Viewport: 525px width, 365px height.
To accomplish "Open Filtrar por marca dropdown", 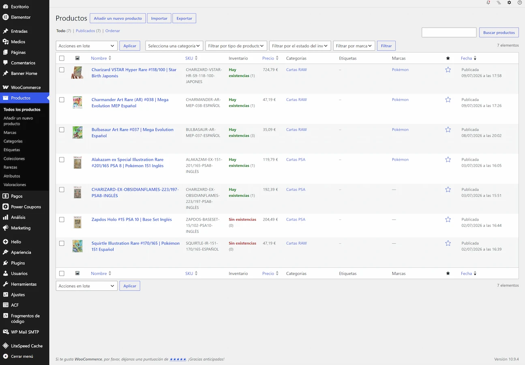I will point(354,46).
